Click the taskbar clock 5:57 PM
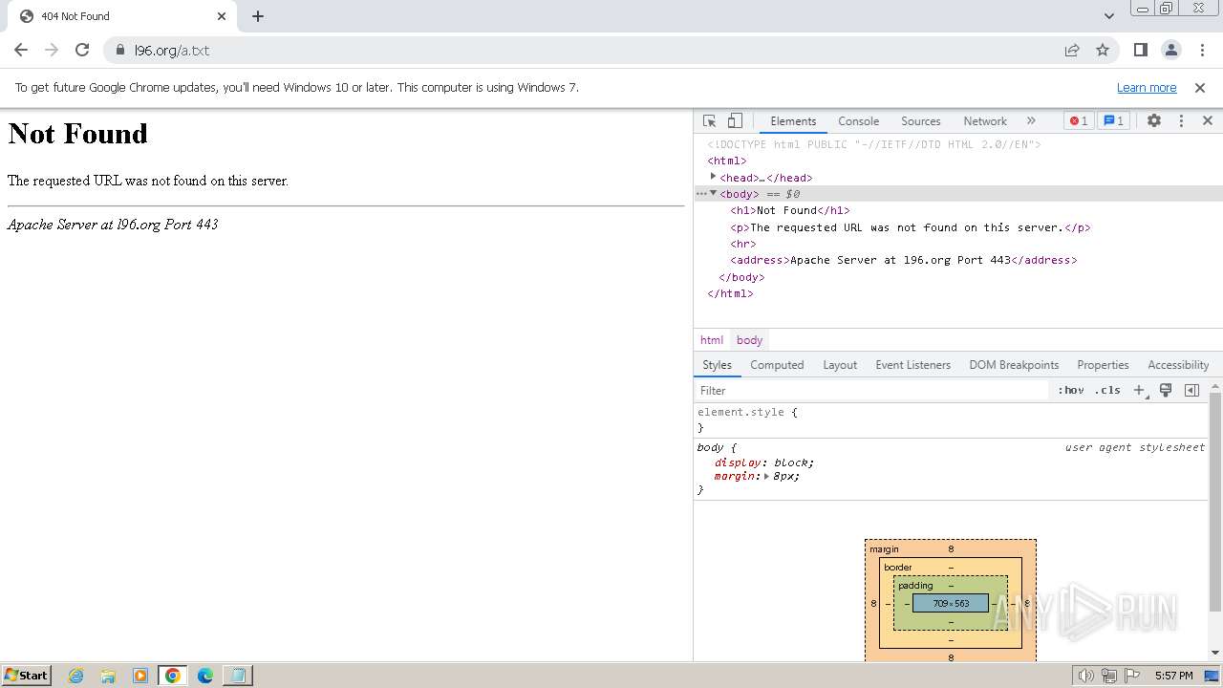1223x688 pixels. tap(1173, 676)
